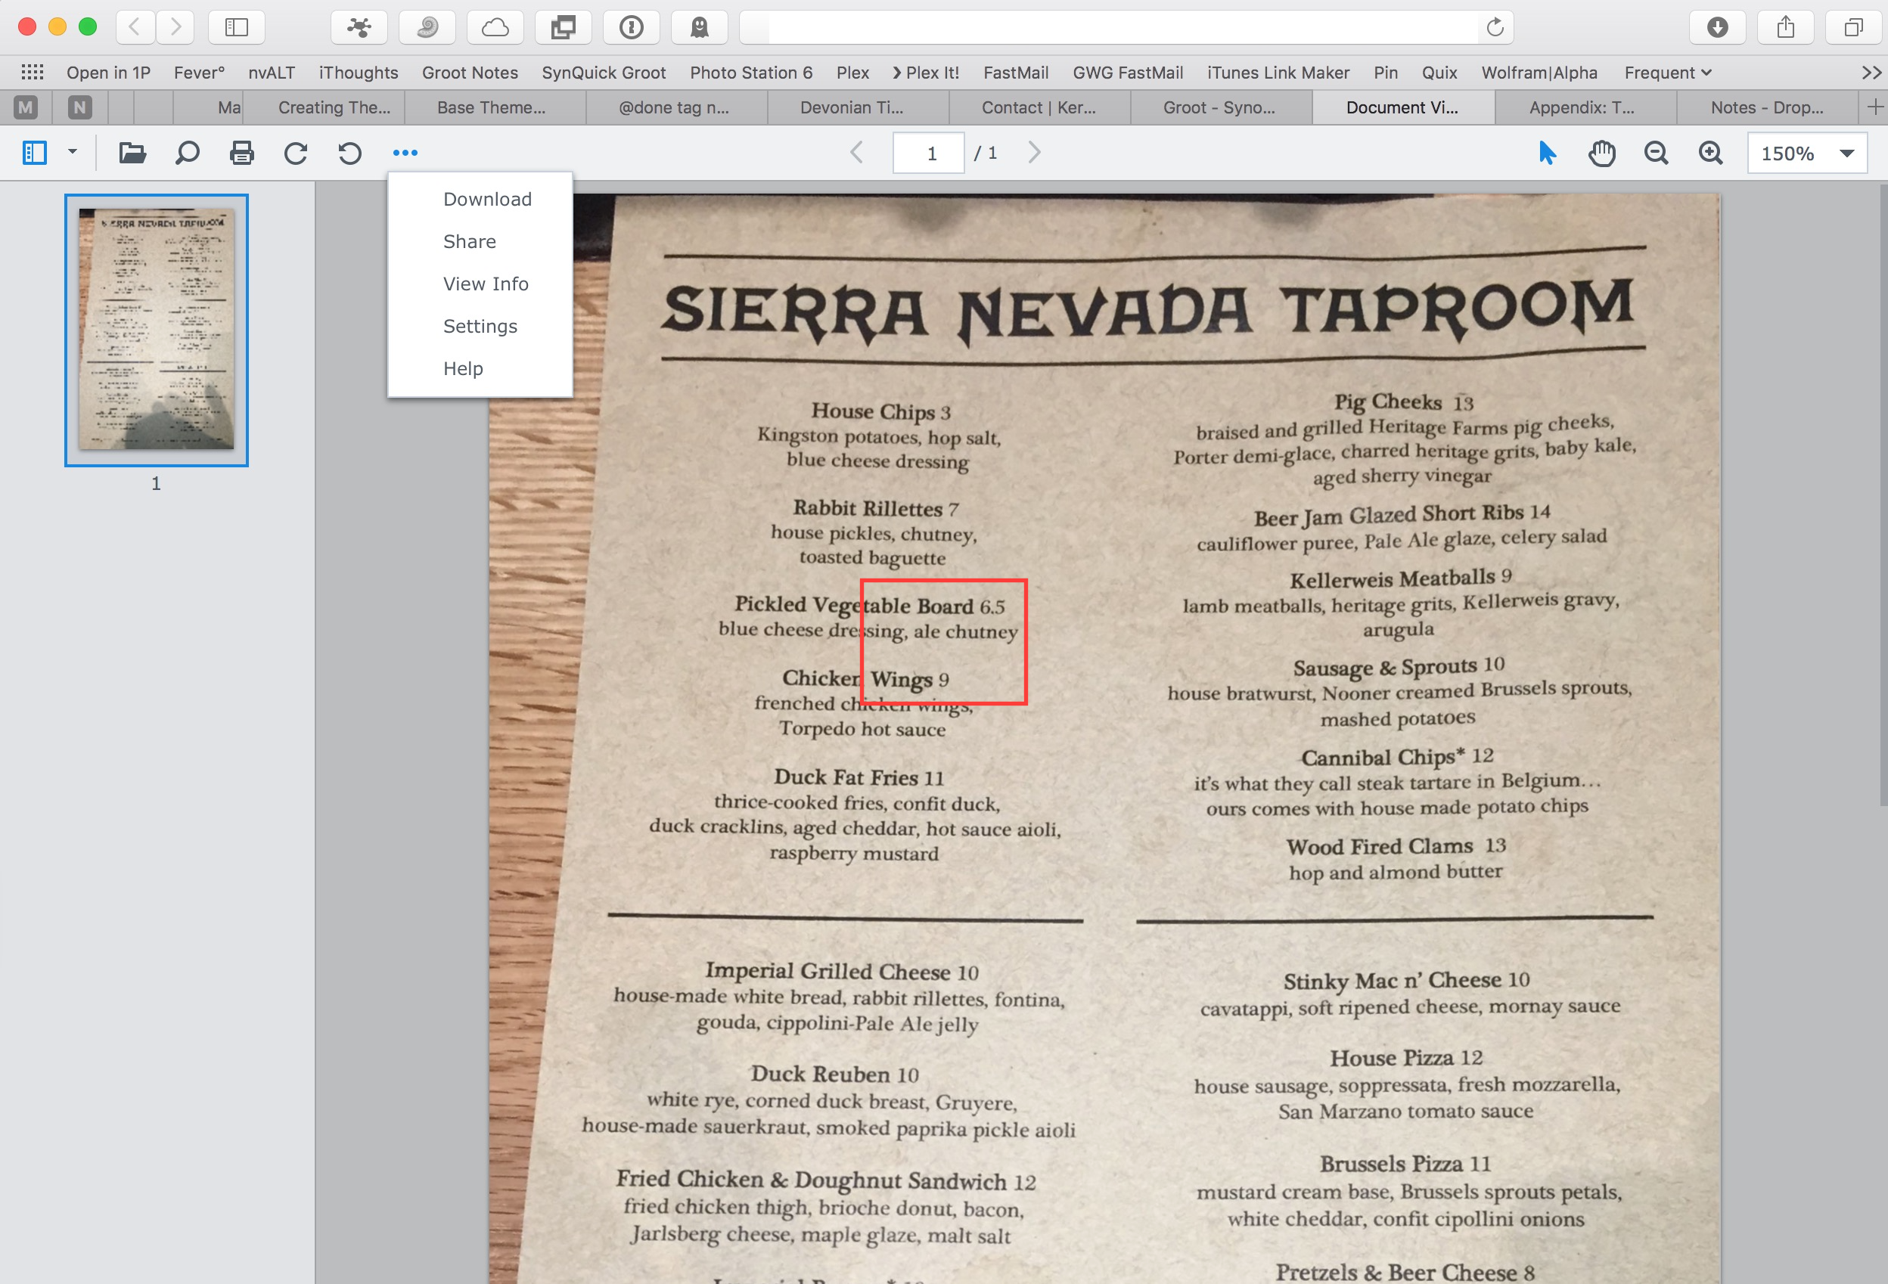Click the cloud toolbar extension icon
This screenshot has height=1284, width=1888.
coord(495,26)
